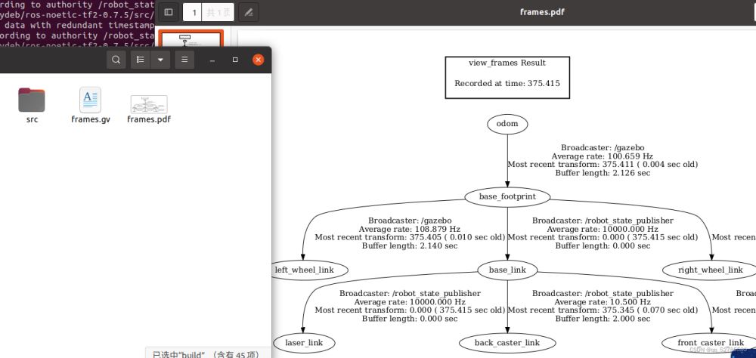Click the laser_link node
Image resolution: width=756 pixels, height=358 pixels.
tap(304, 343)
